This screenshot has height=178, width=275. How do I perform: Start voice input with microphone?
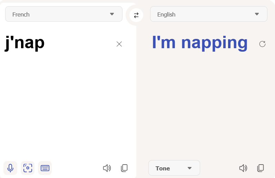coord(10,168)
